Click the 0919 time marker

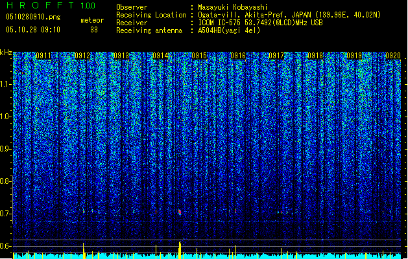click(x=354, y=56)
